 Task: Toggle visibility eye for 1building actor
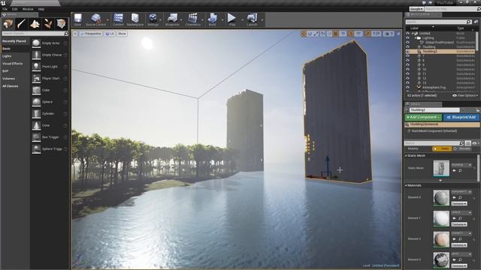(407, 46)
